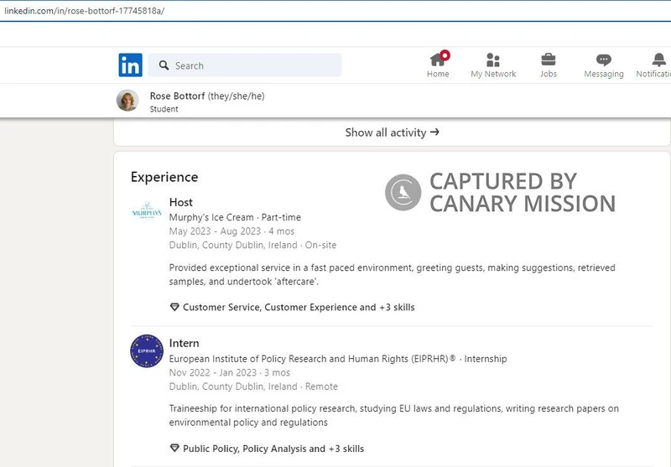This screenshot has height=467, width=671.
Task: Click the Rose Bottorf name in header
Action: click(x=177, y=96)
